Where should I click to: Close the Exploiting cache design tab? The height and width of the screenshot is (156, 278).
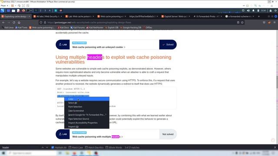[30, 16]
